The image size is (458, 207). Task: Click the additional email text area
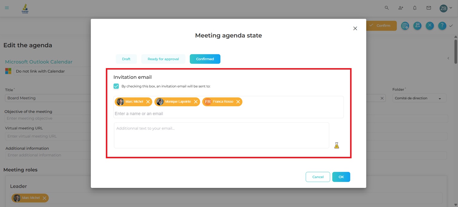pyautogui.click(x=221, y=135)
